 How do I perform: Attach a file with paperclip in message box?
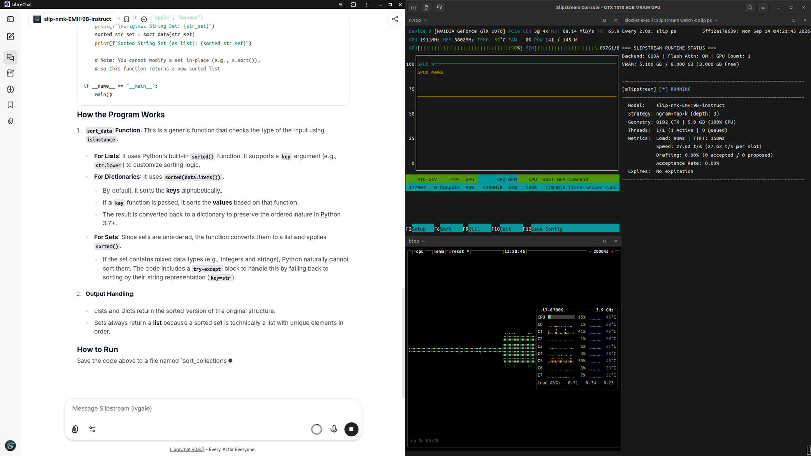click(75, 429)
